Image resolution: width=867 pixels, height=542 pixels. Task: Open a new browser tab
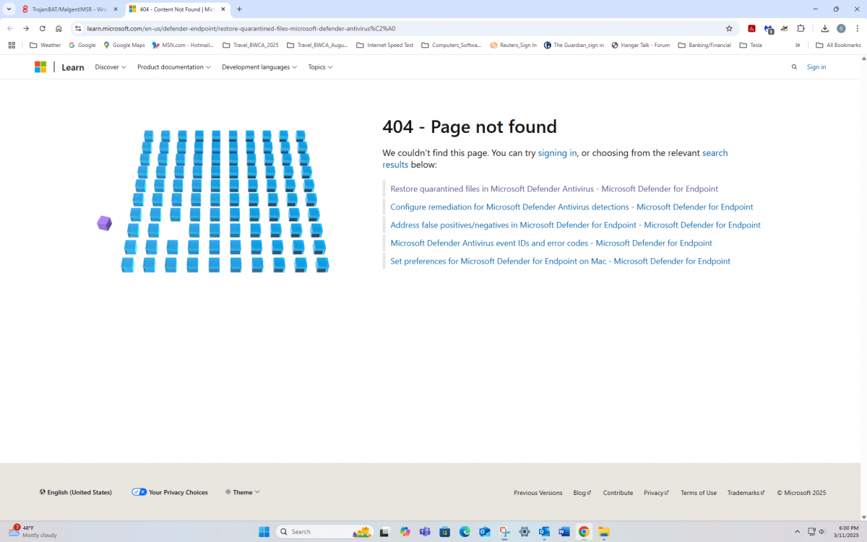[x=239, y=9]
